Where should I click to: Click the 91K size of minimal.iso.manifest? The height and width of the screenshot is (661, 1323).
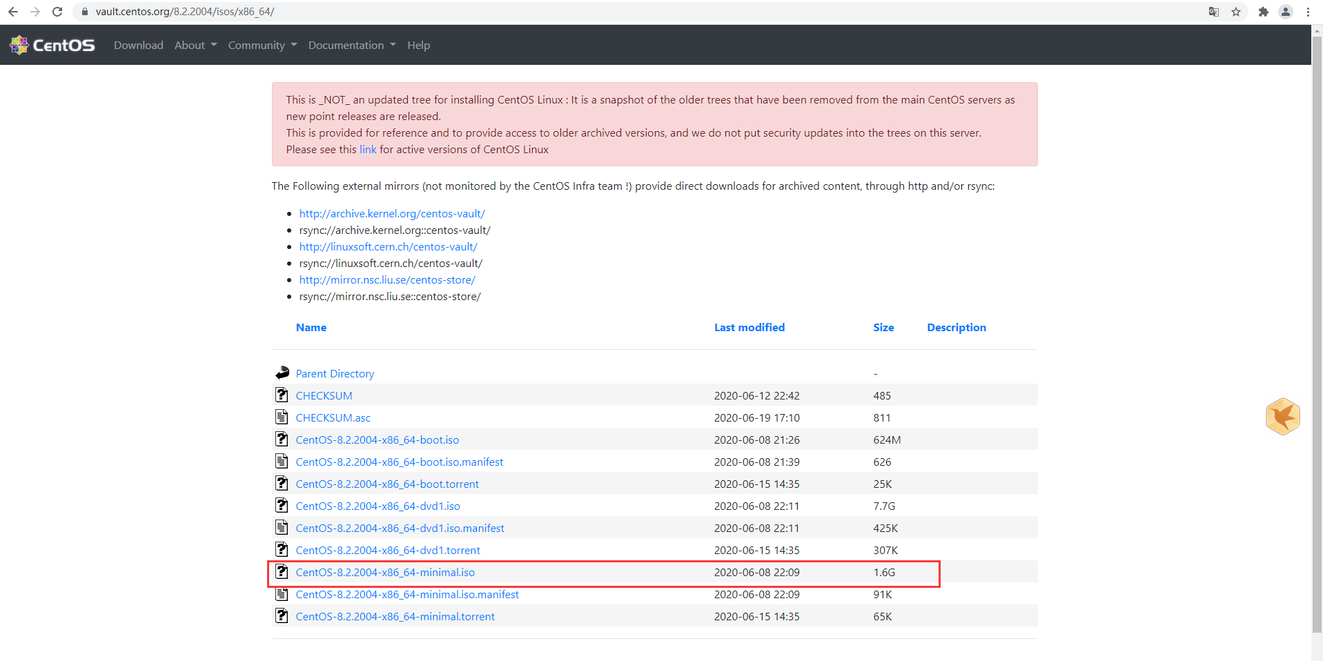pos(883,594)
